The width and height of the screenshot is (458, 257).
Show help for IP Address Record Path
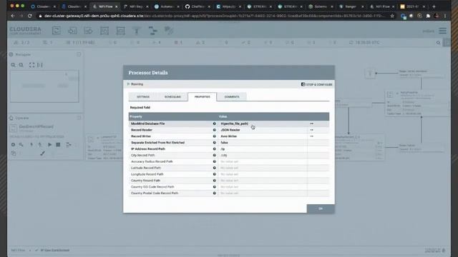coord(215,149)
